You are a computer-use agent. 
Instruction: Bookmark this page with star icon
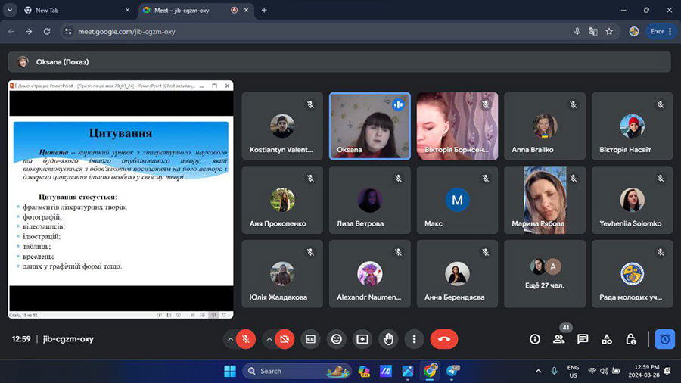(609, 31)
